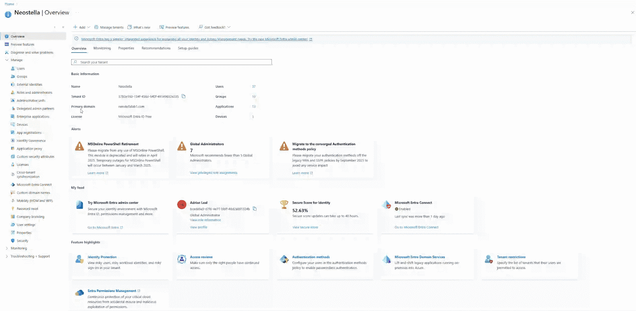Click External Identities sidebar icon

(x=13, y=84)
